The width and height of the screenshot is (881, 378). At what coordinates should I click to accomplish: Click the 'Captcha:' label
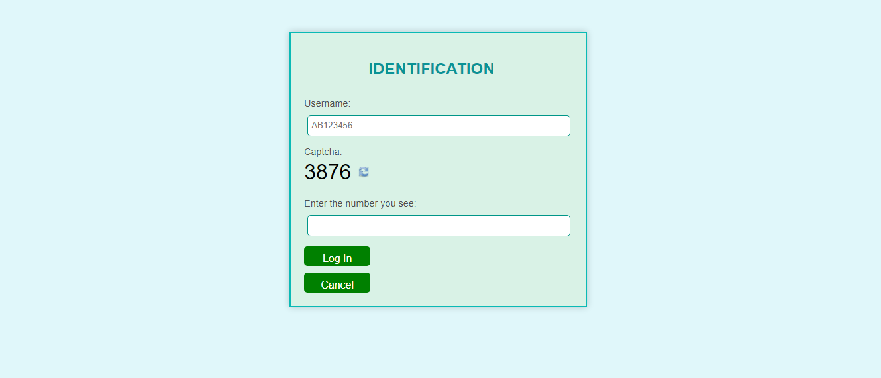coord(323,152)
